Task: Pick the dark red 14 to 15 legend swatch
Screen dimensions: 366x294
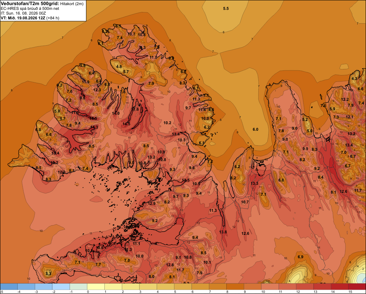Action: (340, 287)
